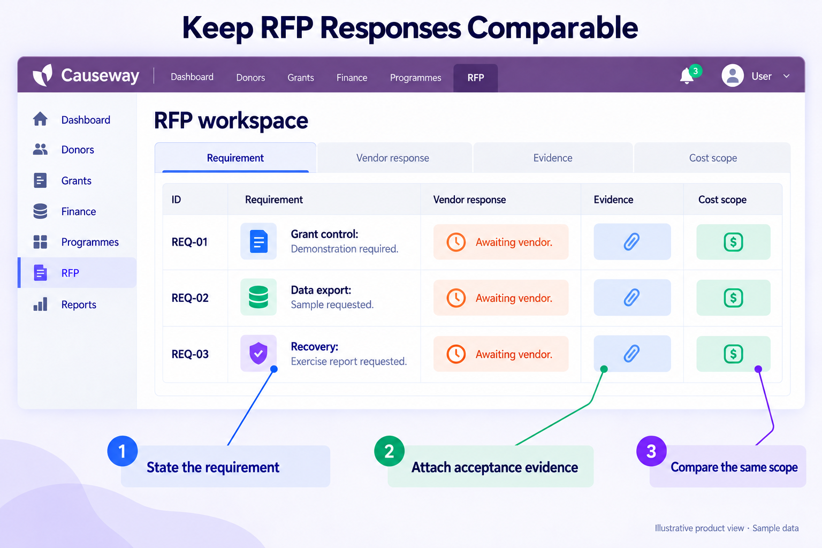Click the RFP document icon in sidebar

pyautogui.click(x=40, y=273)
